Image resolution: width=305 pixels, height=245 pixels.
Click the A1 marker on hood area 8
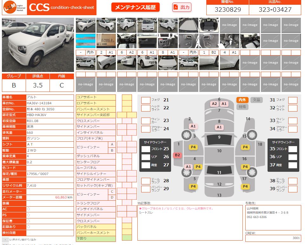pyautogui.click(x=219, y=127)
